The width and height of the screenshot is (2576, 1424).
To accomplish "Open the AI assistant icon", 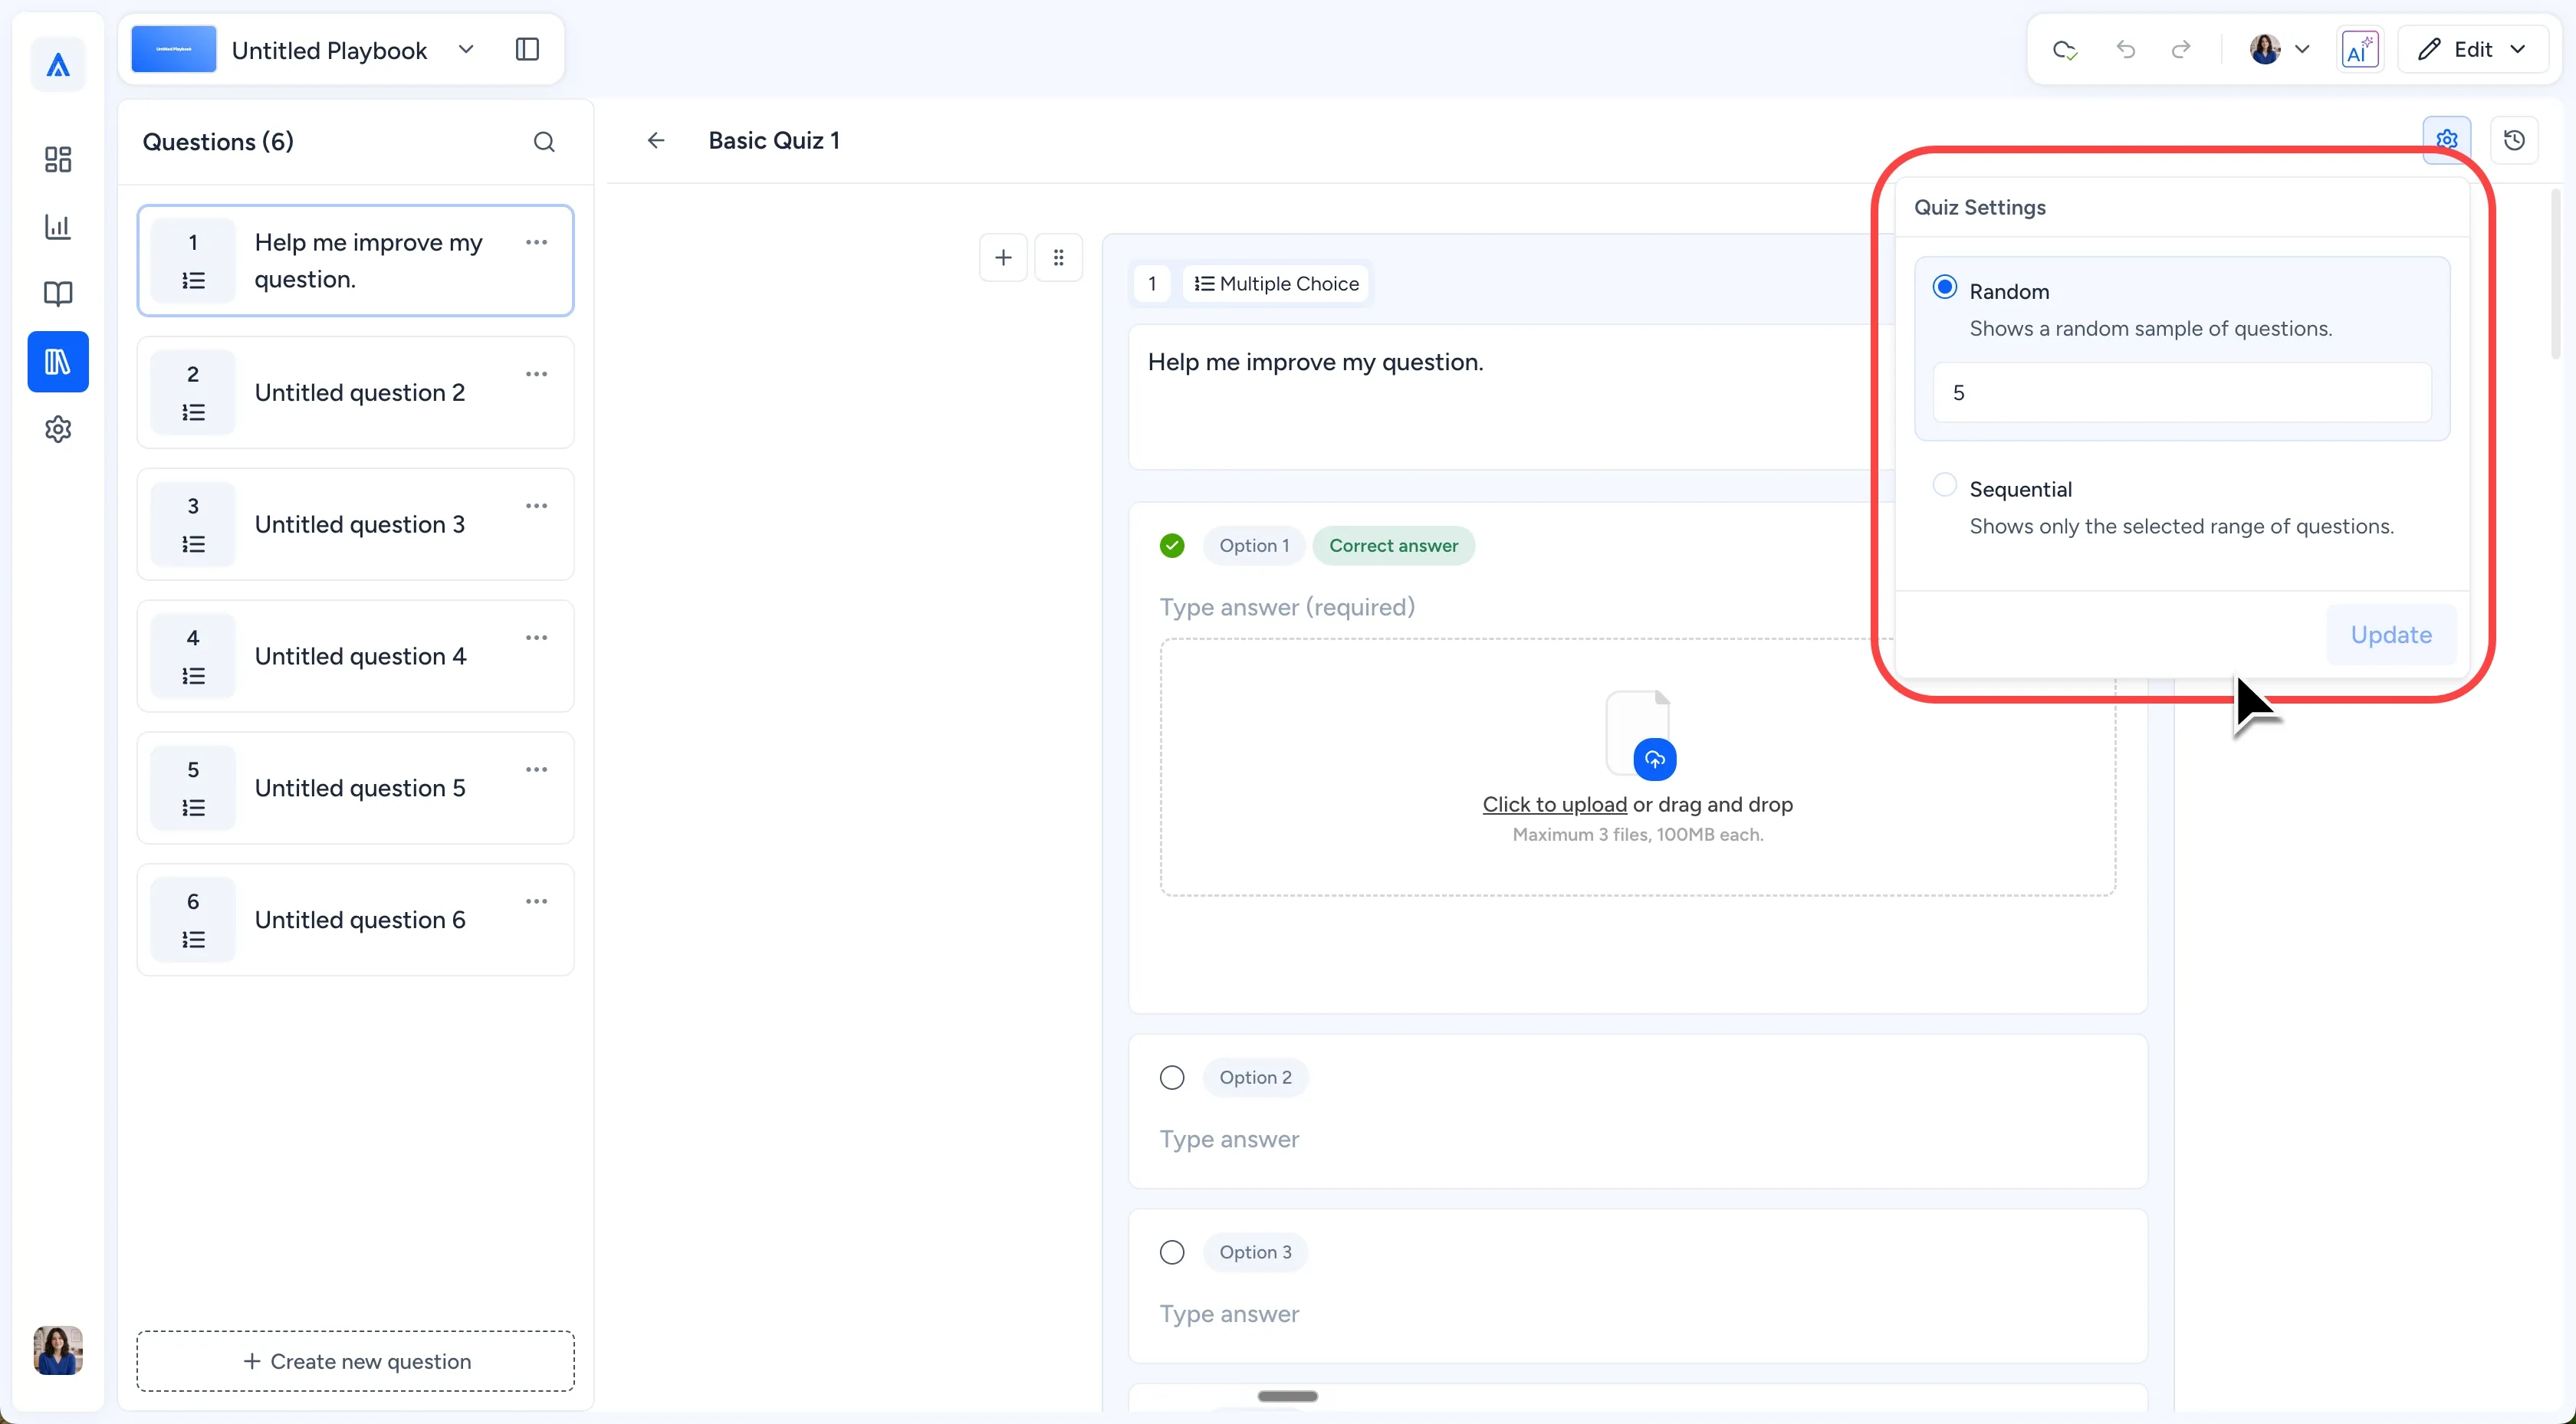I will [2360, 50].
